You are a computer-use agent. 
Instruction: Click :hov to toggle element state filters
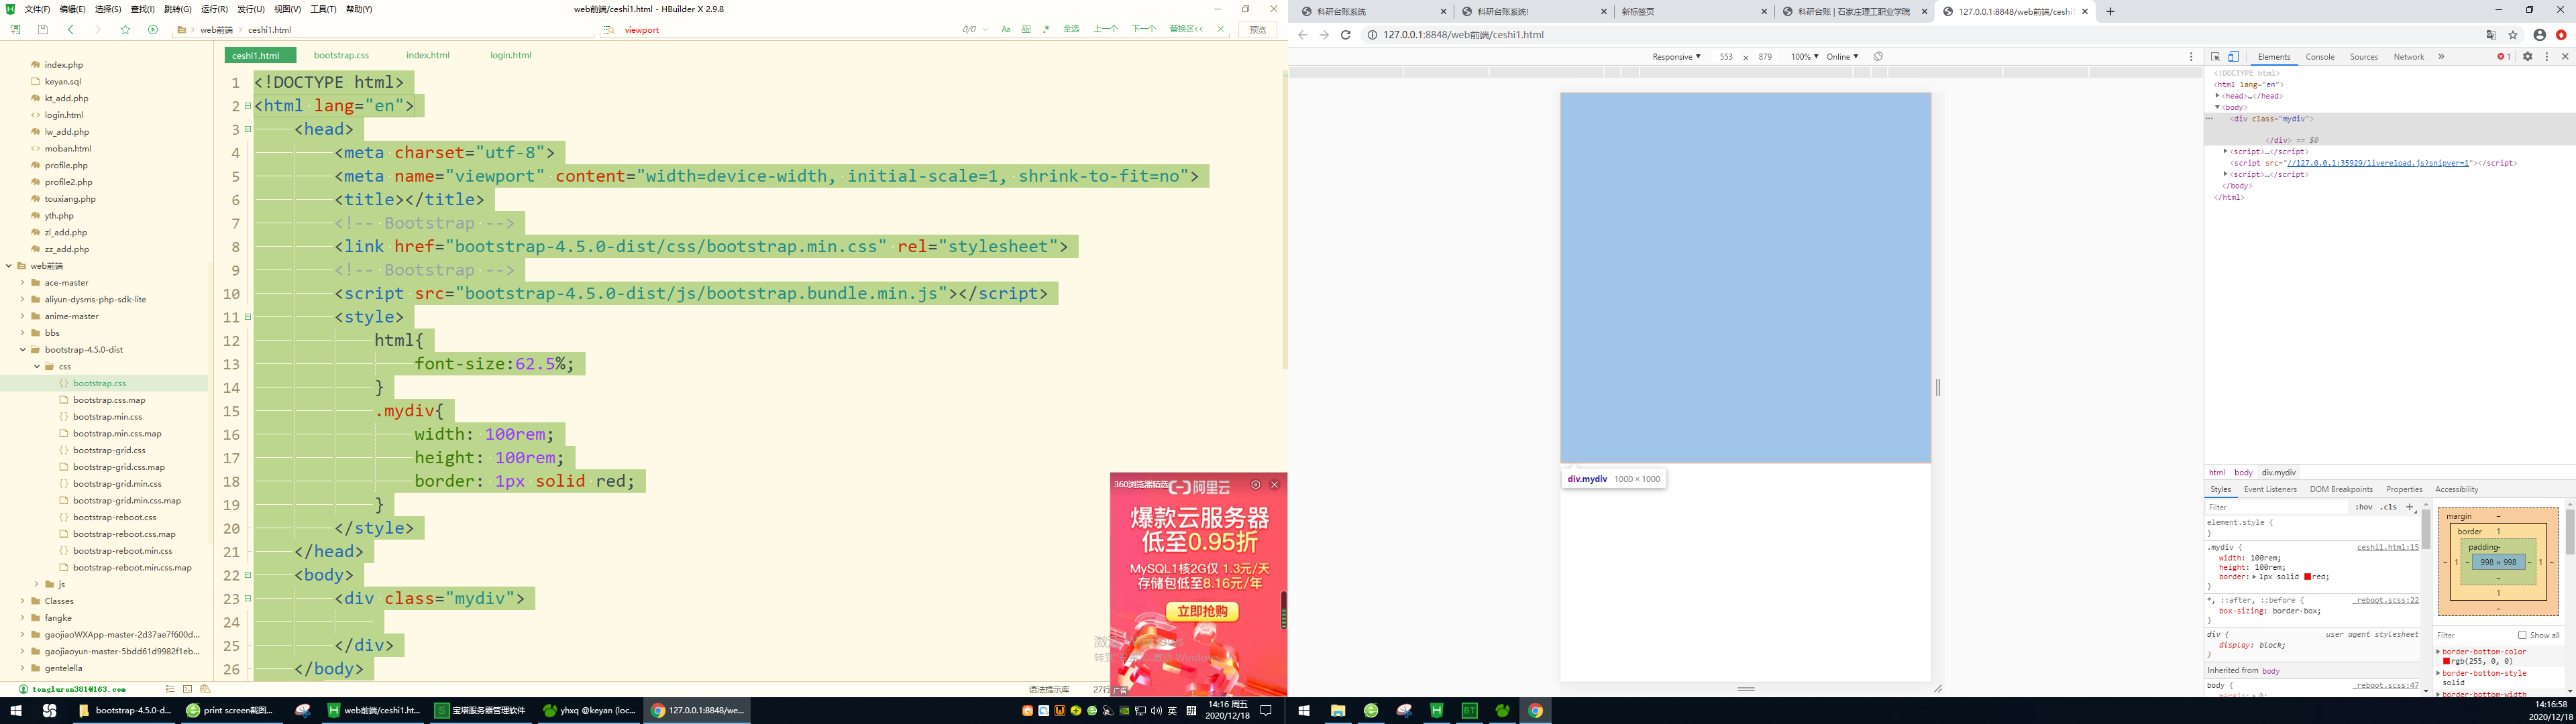[2364, 507]
